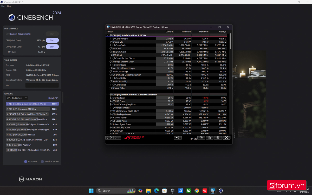This screenshot has width=312, height=195.
Task: Click the Info input field in Your System
Action: 42,85
